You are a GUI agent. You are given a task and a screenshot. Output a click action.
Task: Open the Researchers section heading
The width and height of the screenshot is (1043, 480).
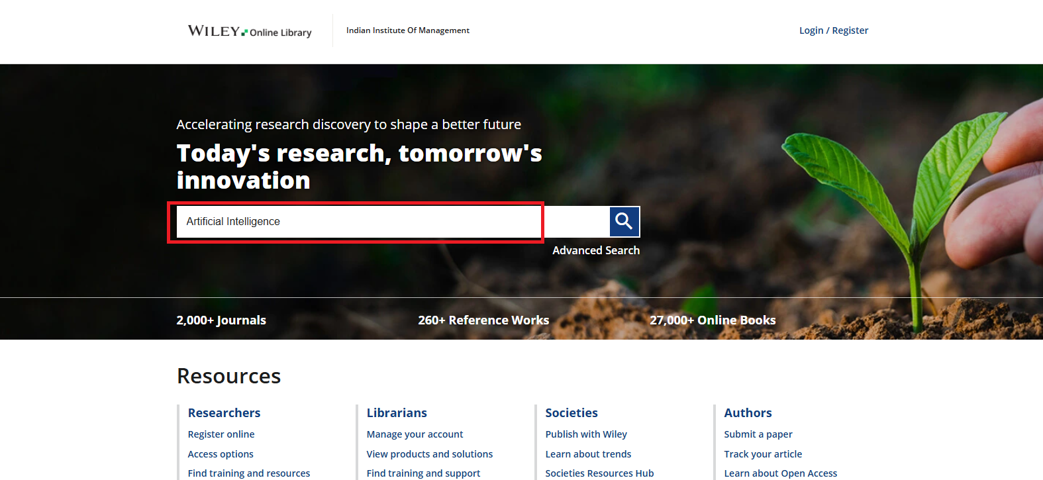point(224,413)
